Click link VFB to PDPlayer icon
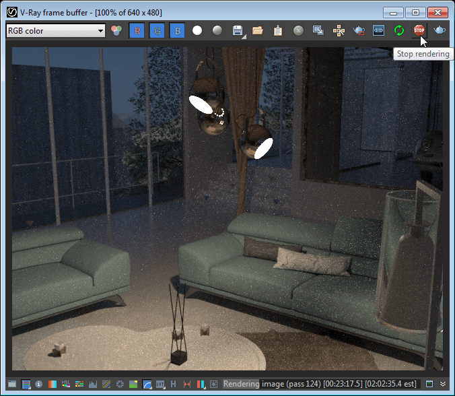This screenshot has width=455, height=396. [379, 30]
